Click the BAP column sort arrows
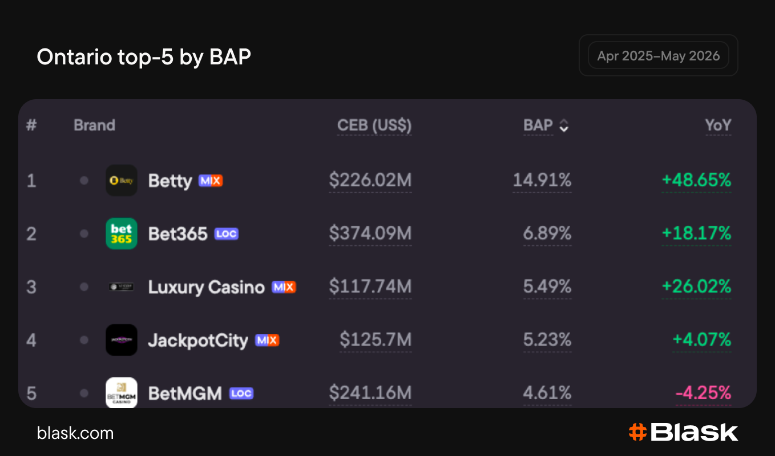775x456 pixels. (564, 126)
